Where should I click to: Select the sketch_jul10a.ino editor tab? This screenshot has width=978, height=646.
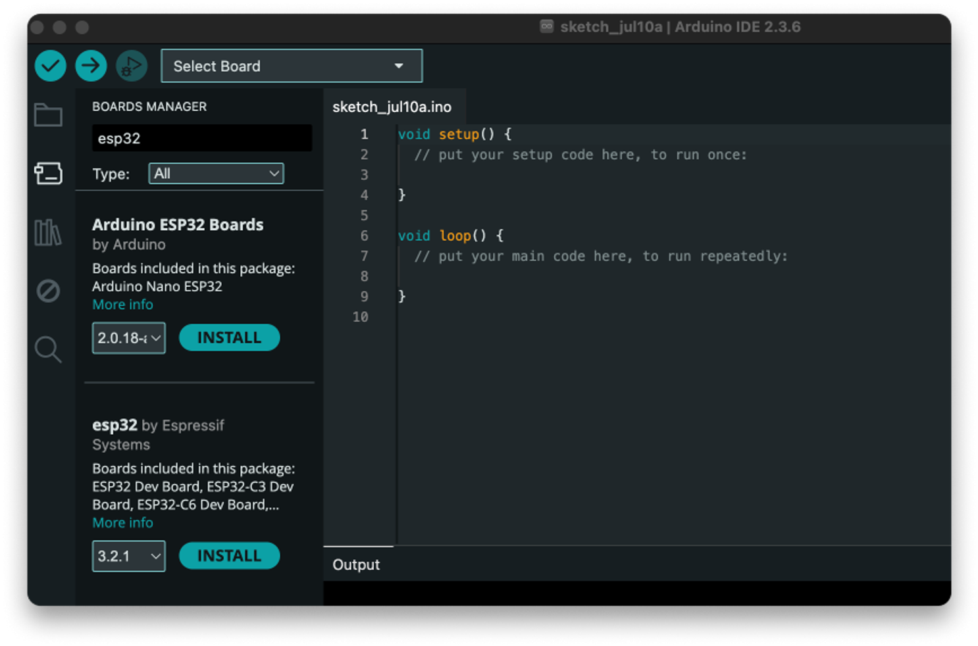point(392,107)
